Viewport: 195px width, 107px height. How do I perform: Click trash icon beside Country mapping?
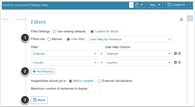180,62
